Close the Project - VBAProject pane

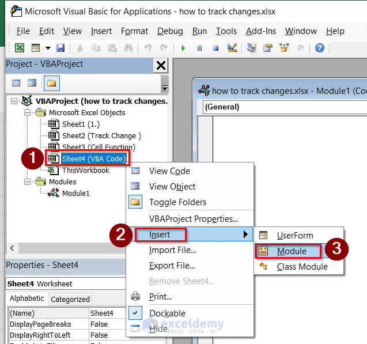point(161,65)
